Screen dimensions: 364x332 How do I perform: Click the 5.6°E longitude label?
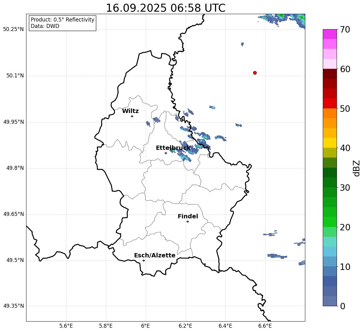tap(66, 326)
